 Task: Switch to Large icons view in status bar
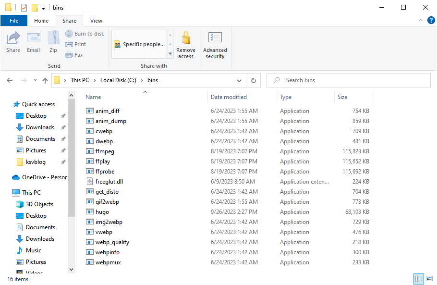429,279
